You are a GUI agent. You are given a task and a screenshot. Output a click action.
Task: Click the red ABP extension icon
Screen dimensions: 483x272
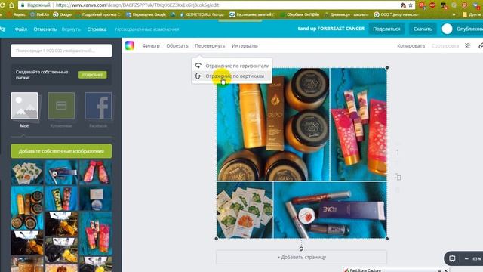[432, 5]
